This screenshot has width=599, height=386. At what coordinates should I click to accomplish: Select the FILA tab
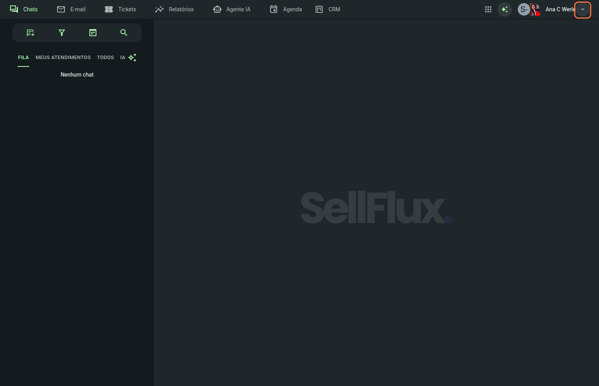tap(23, 58)
